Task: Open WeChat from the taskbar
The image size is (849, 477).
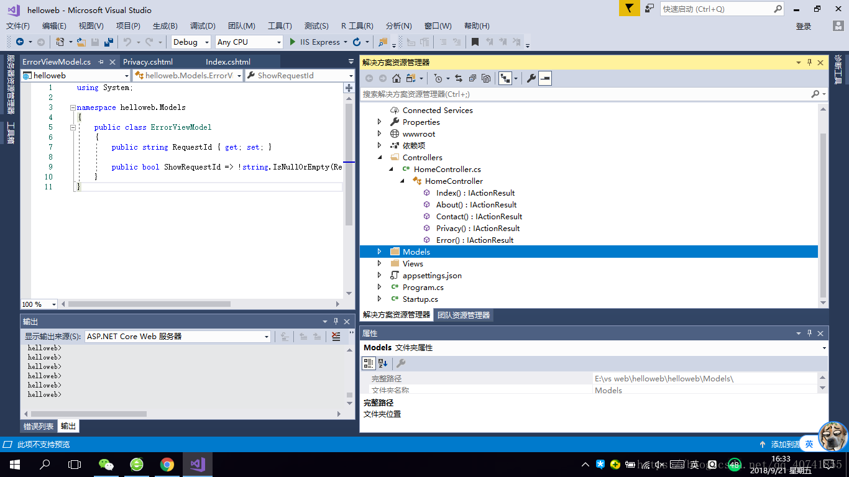Action: pyautogui.click(x=106, y=464)
